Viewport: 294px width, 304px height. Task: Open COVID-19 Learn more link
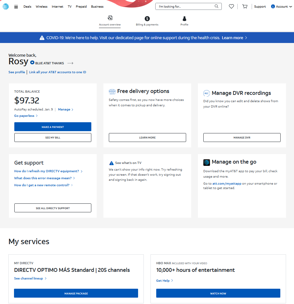[x=234, y=38]
